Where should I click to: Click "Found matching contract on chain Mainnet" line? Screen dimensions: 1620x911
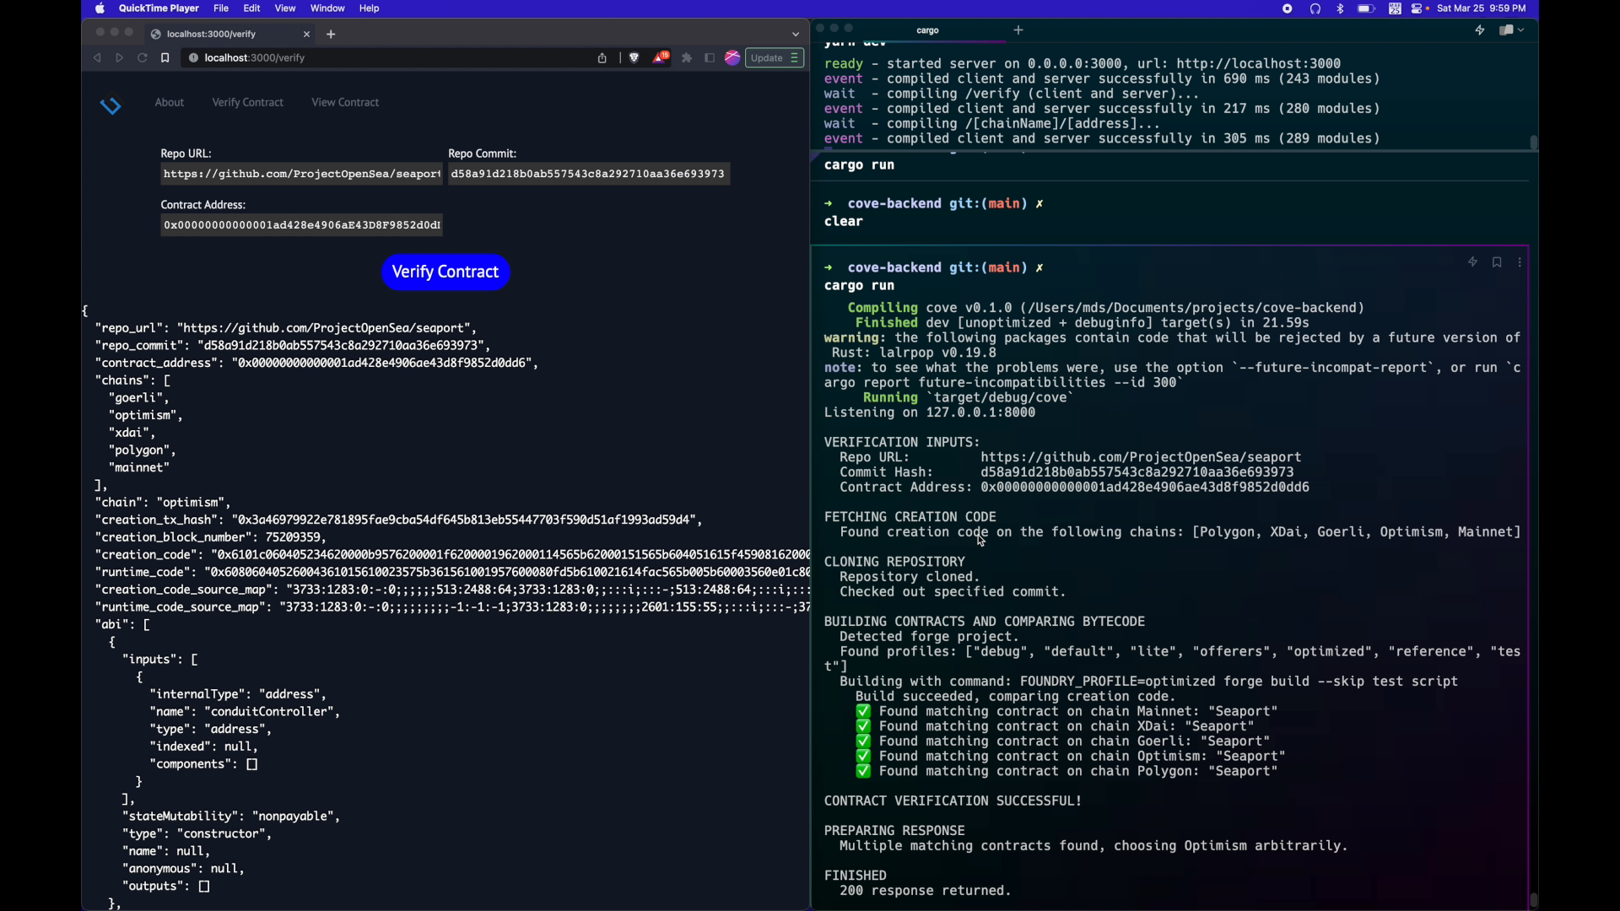point(1066,712)
